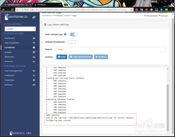
Task: Open Registries in the sidebar
Action: [x=9, y=80]
